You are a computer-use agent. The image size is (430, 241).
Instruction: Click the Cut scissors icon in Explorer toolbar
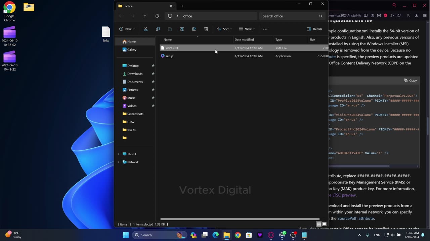(x=145, y=29)
